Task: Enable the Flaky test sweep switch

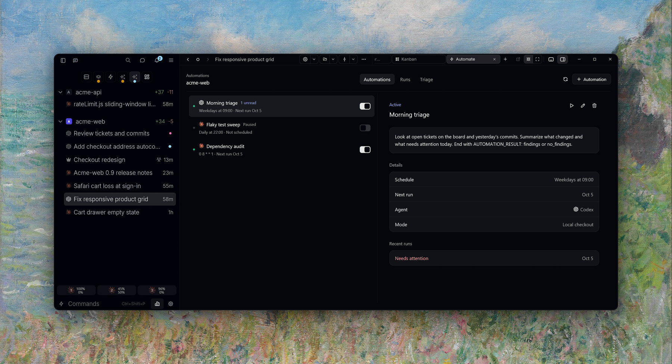Action: click(x=365, y=128)
